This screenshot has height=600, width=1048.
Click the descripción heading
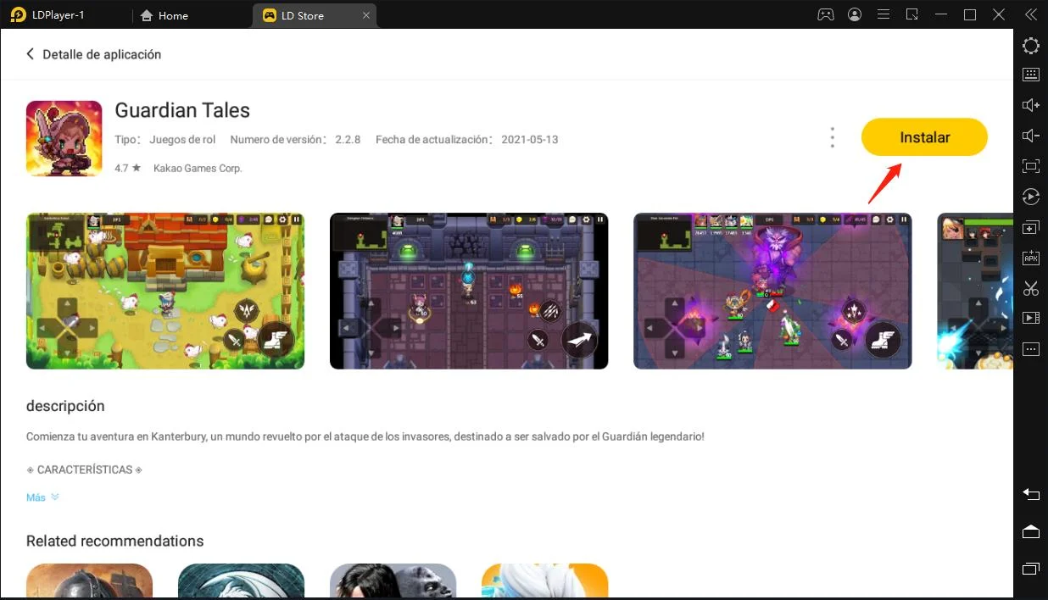coord(65,406)
